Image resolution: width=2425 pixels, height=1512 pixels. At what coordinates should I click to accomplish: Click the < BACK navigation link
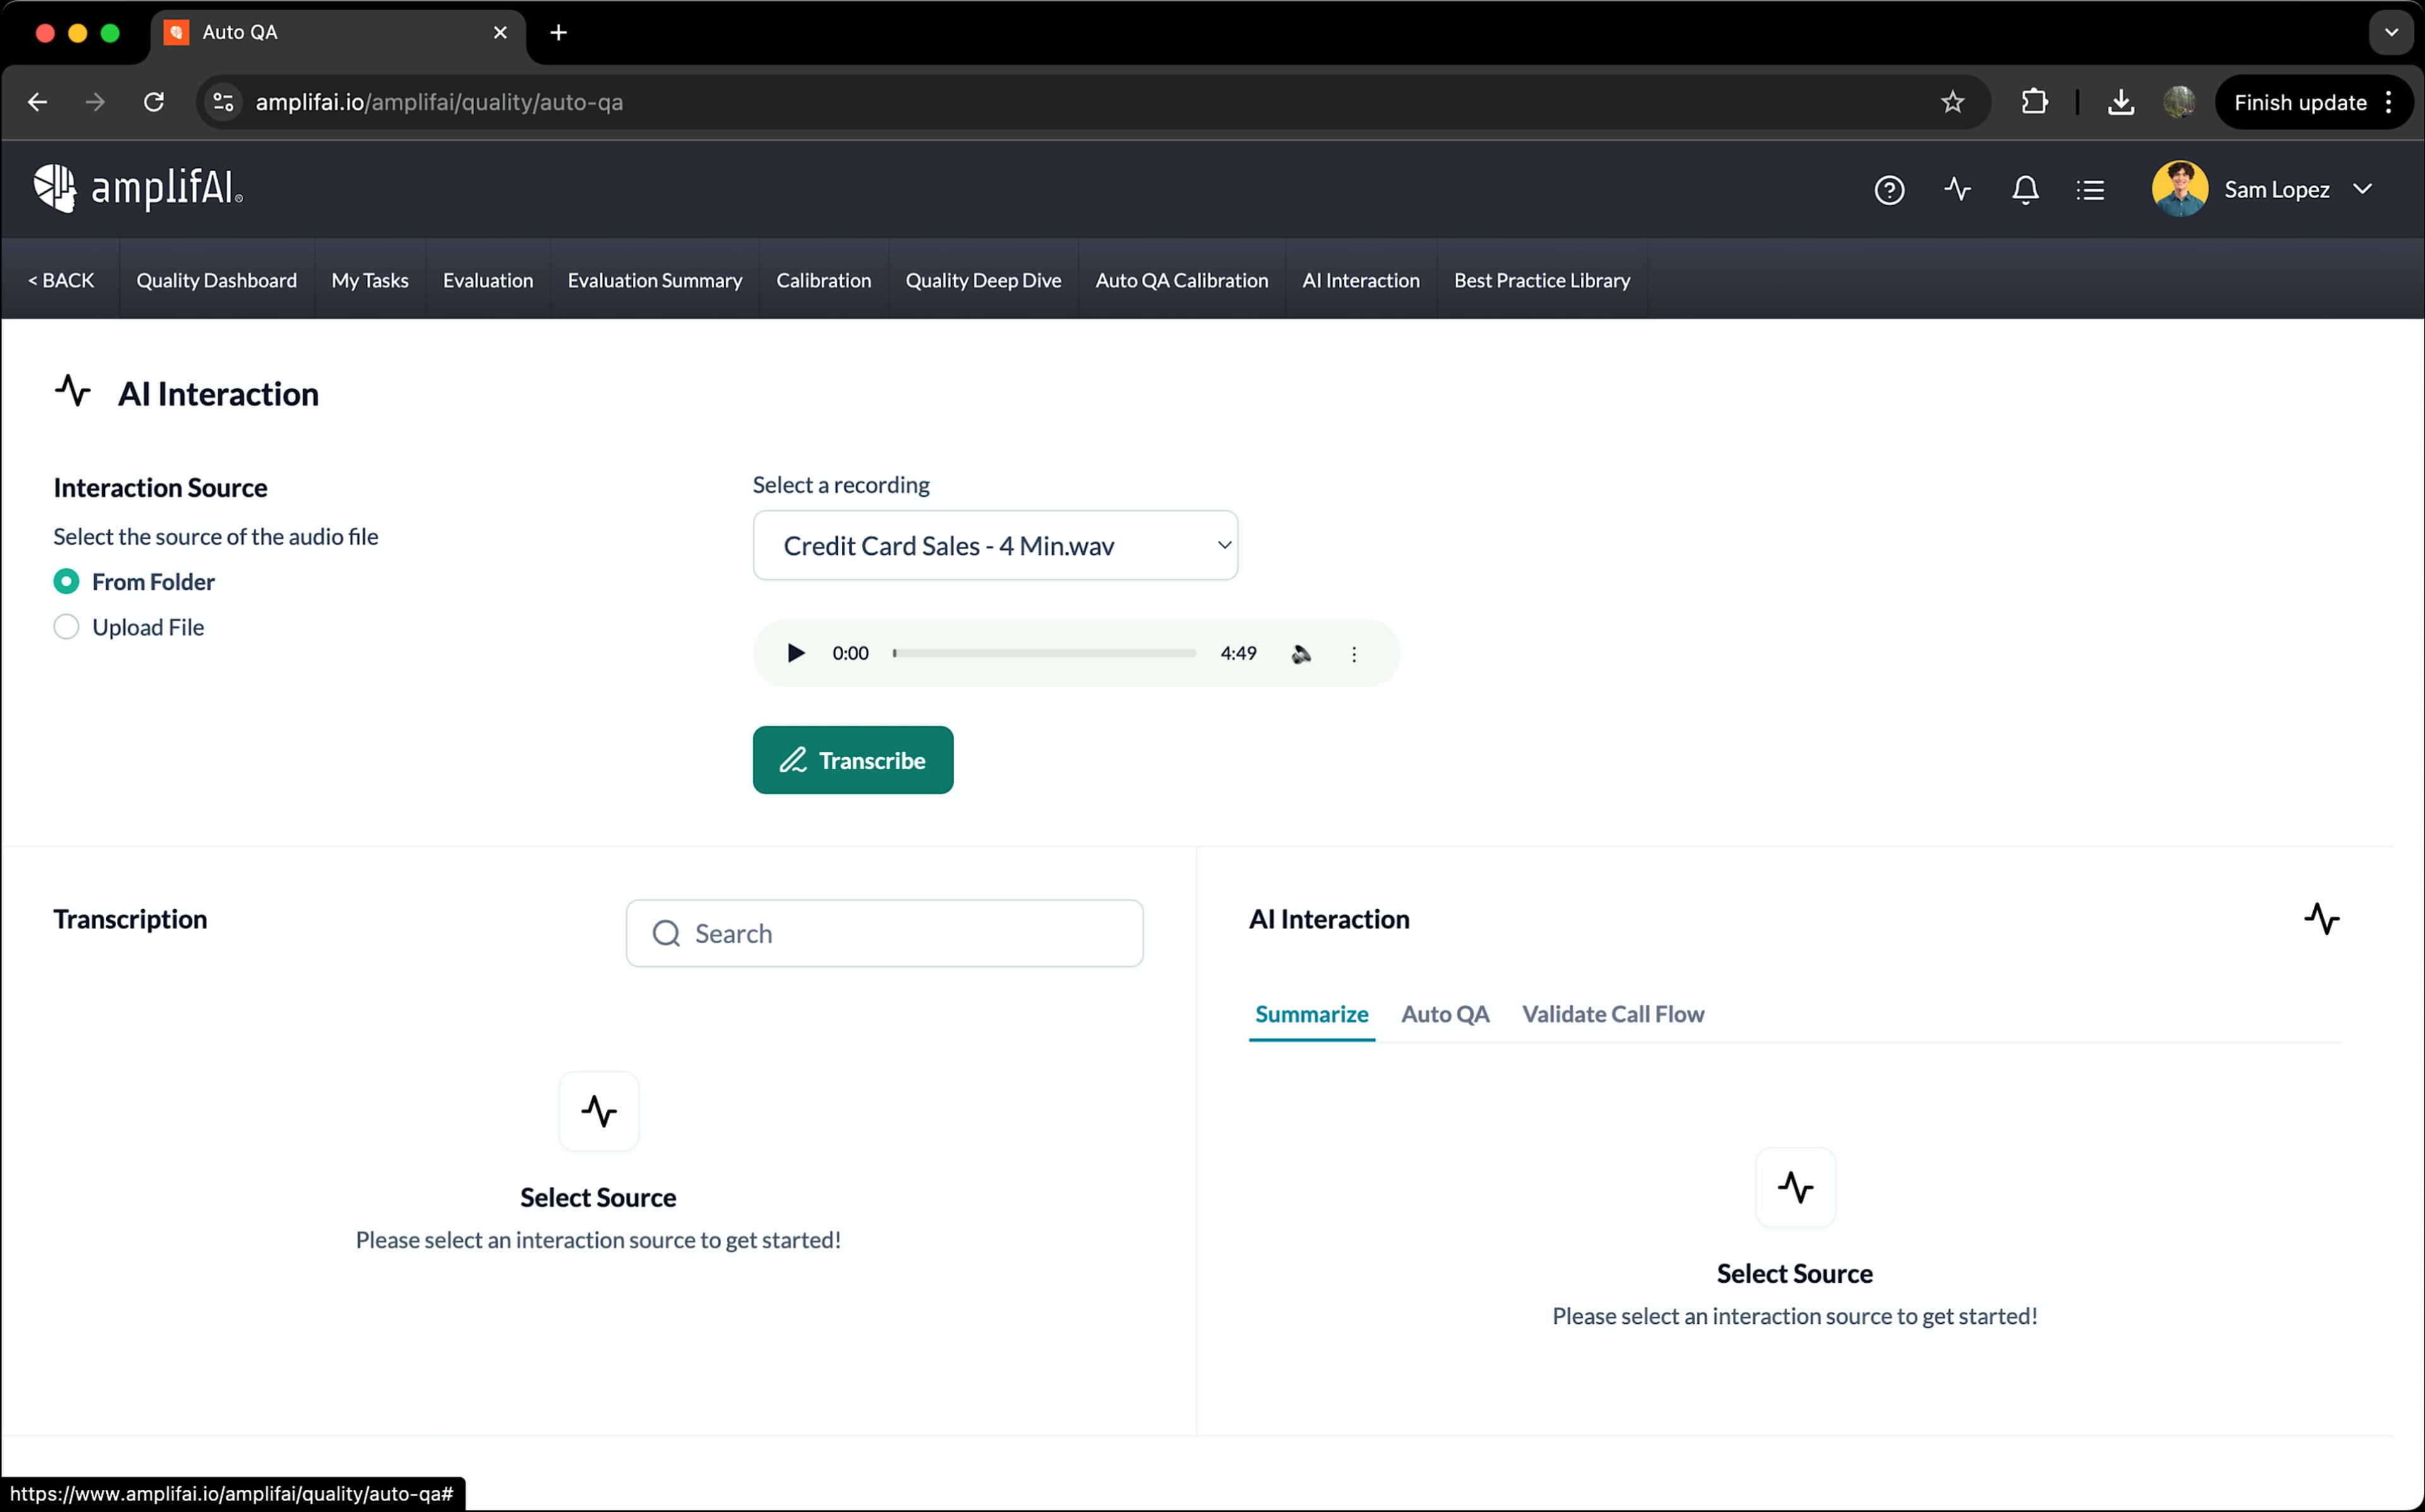pyautogui.click(x=61, y=280)
